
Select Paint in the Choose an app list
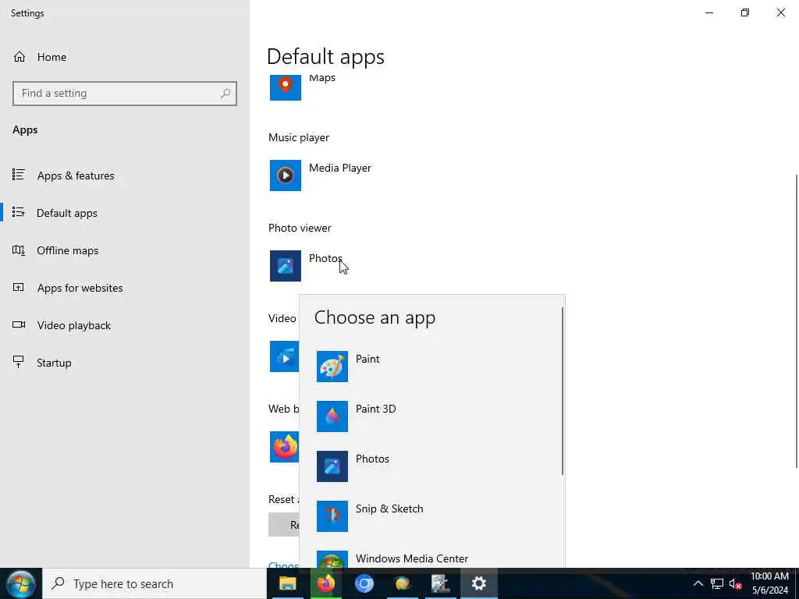coord(432,367)
